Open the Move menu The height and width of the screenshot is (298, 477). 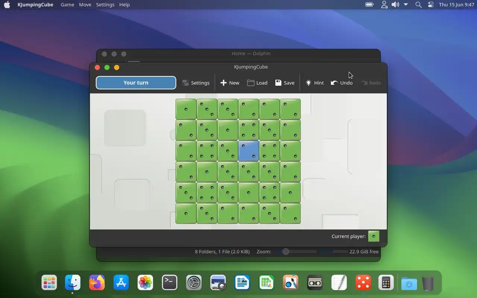click(85, 4)
